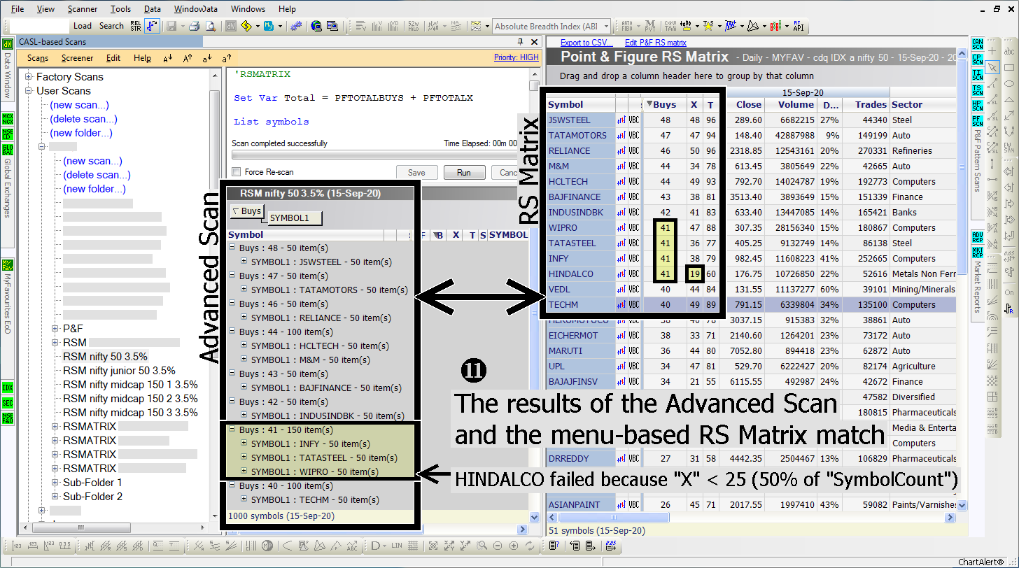The image size is (1019, 568).
Task: Click the CAN SCN sidebar icon
Action: pos(978,45)
